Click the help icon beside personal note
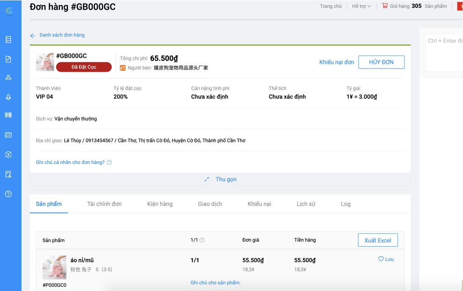This screenshot has width=463, height=291. coord(109,163)
